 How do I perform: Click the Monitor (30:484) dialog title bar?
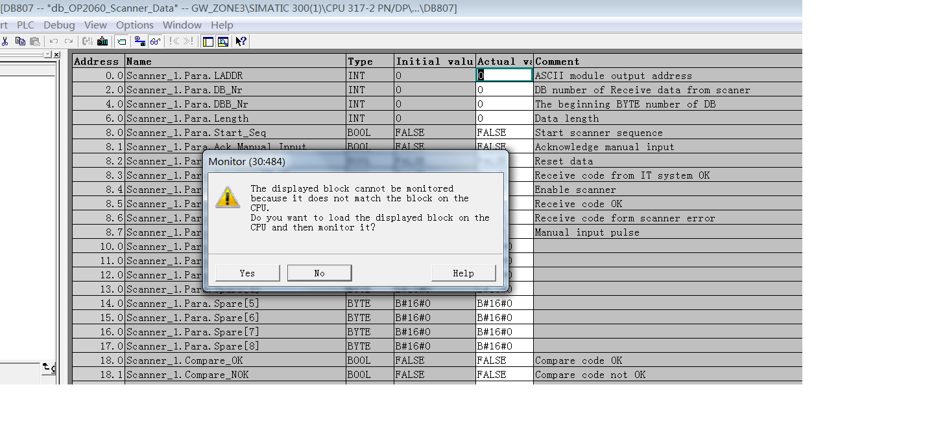click(355, 161)
